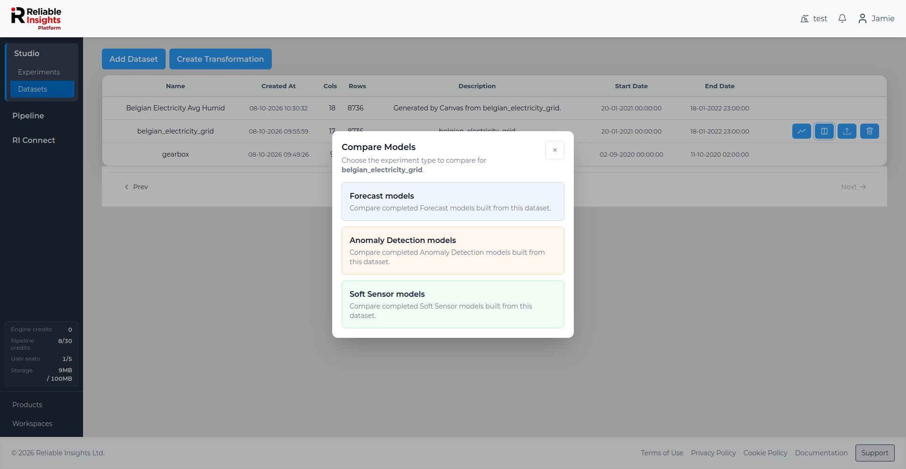Select Datasets in the sidebar
906x469 pixels.
point(42,89)
